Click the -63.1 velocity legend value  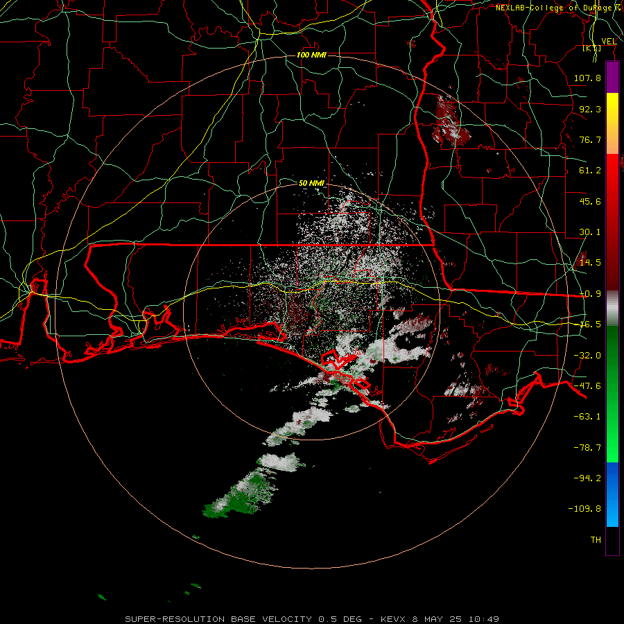587,417
